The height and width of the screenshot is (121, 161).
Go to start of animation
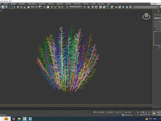[x=138, y=112]
